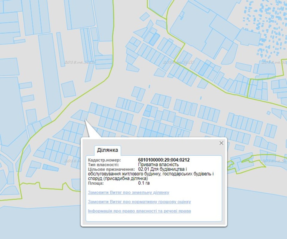
Task: Select the isolated square parcel left of the green boundary
Action: (x=68, y=89)
